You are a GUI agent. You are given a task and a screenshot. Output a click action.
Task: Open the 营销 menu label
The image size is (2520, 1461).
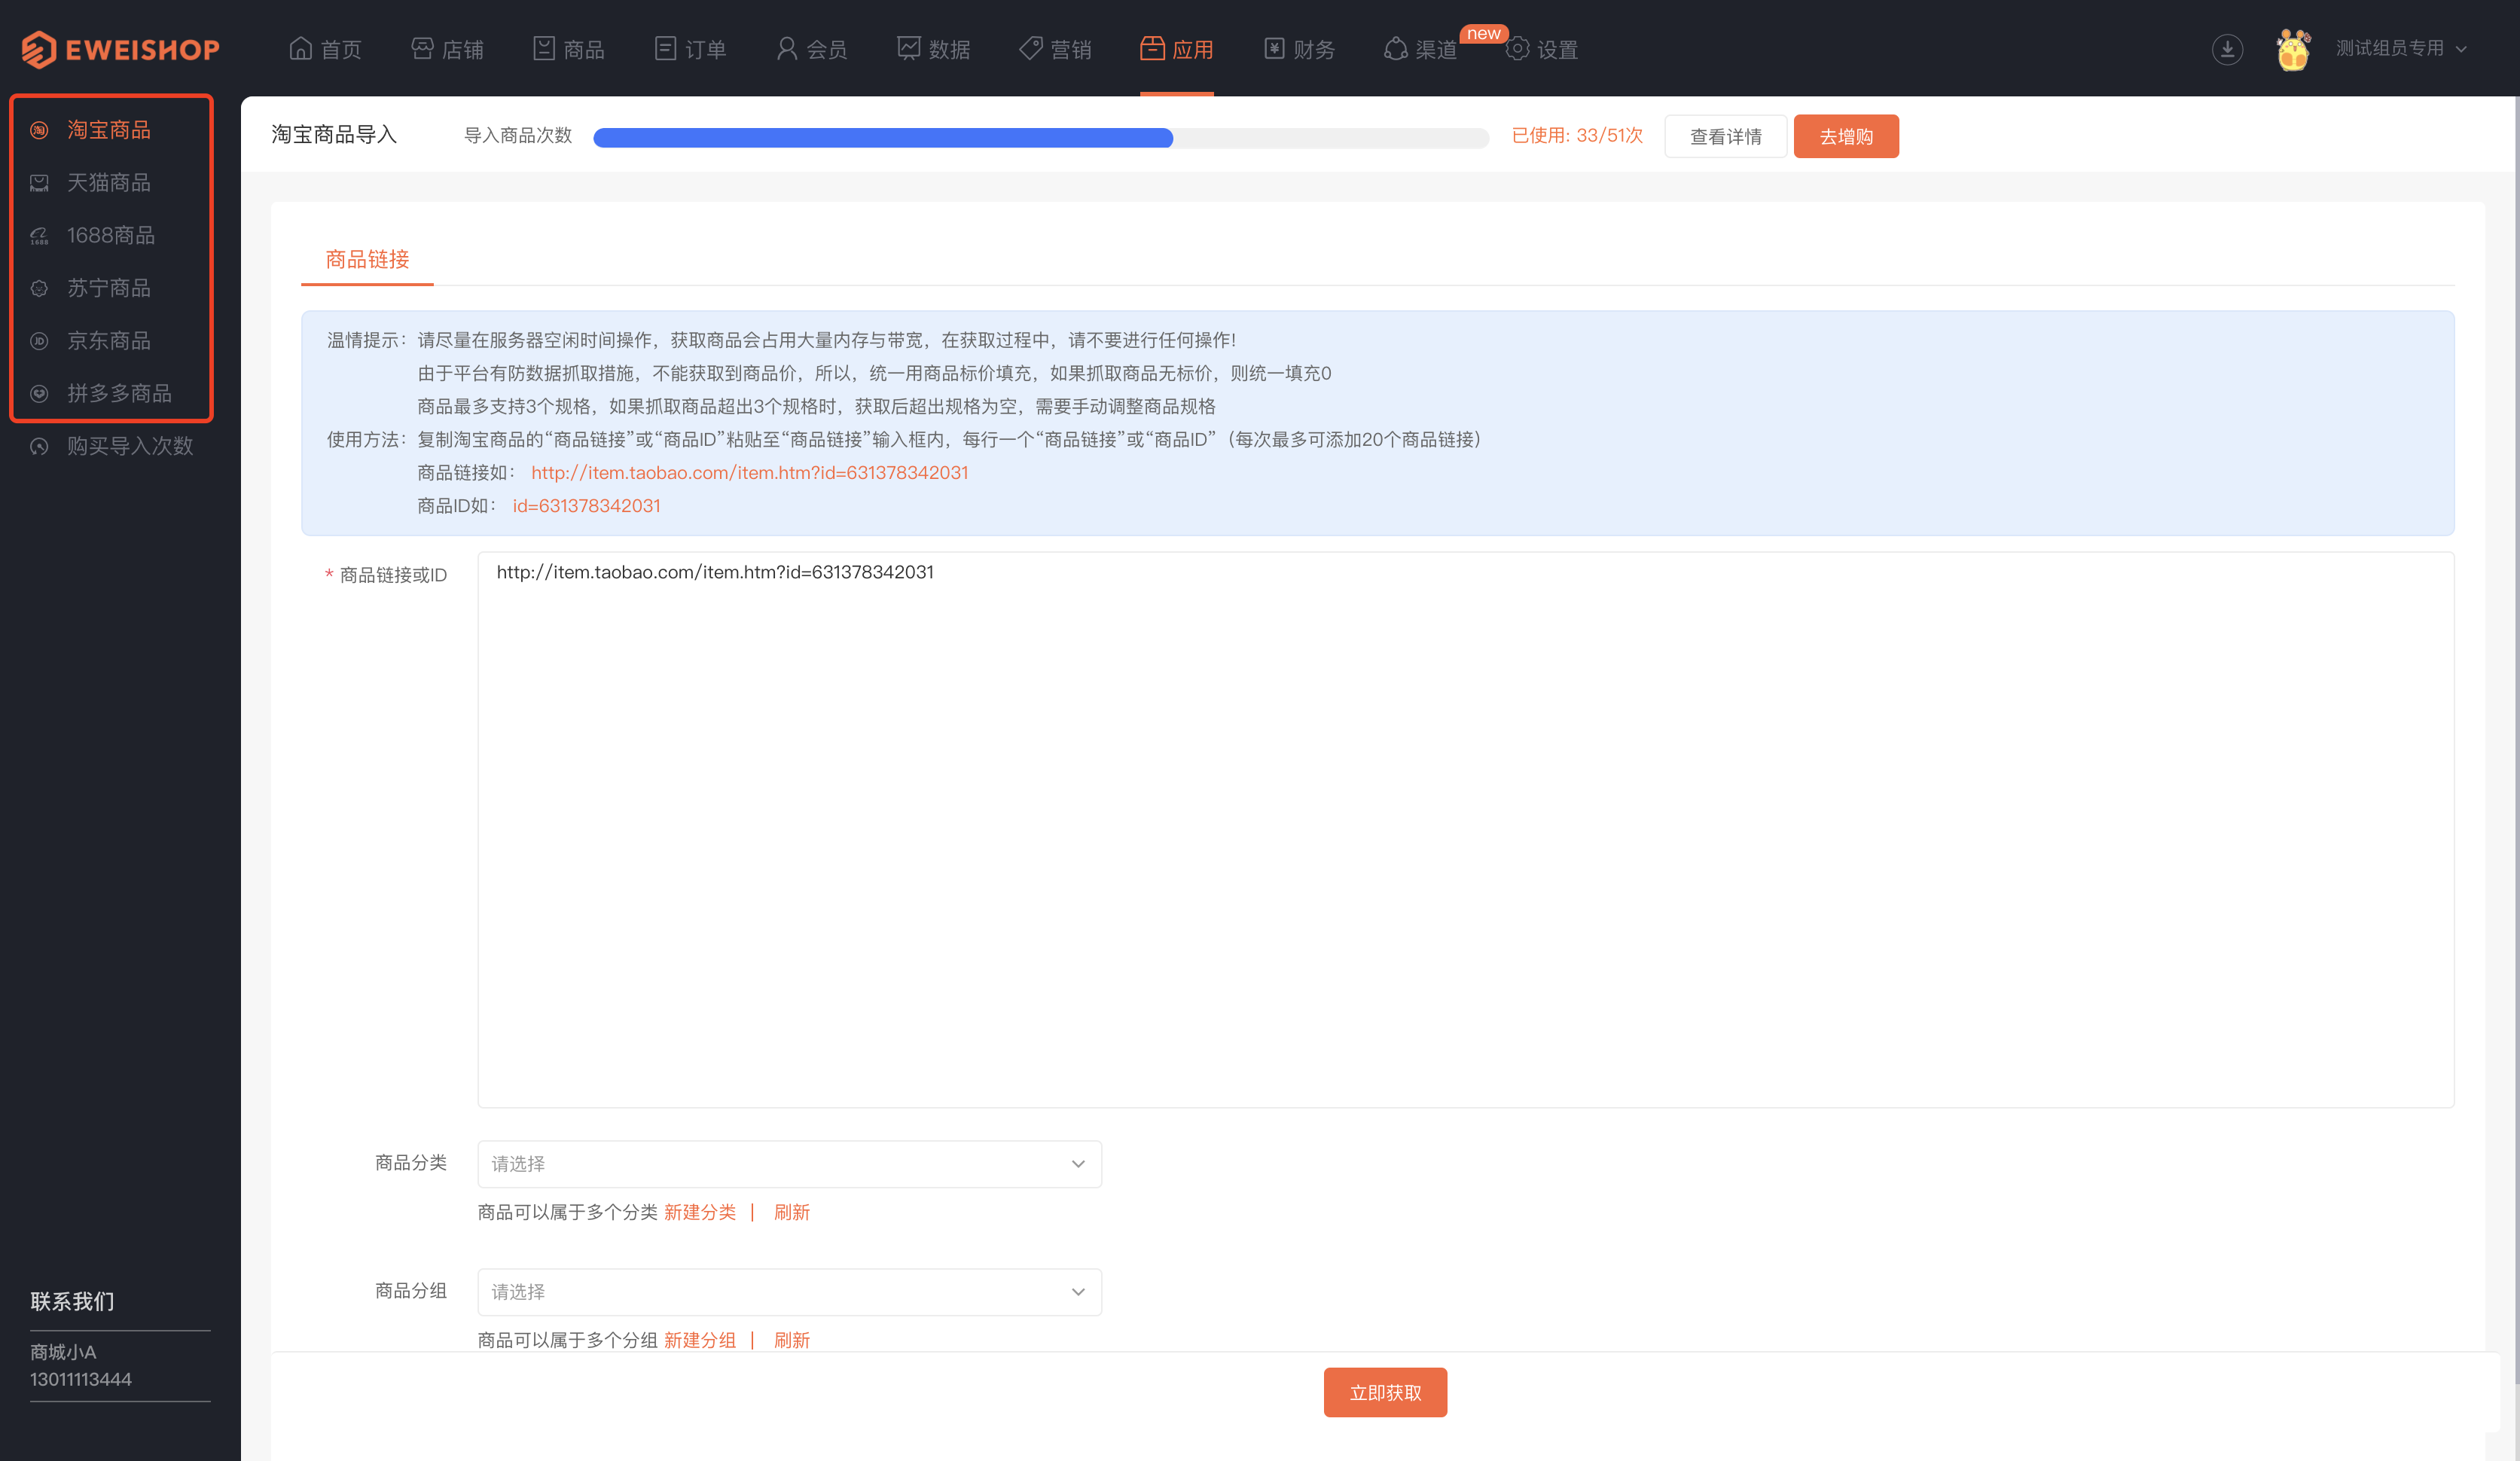coord(1071,49)
